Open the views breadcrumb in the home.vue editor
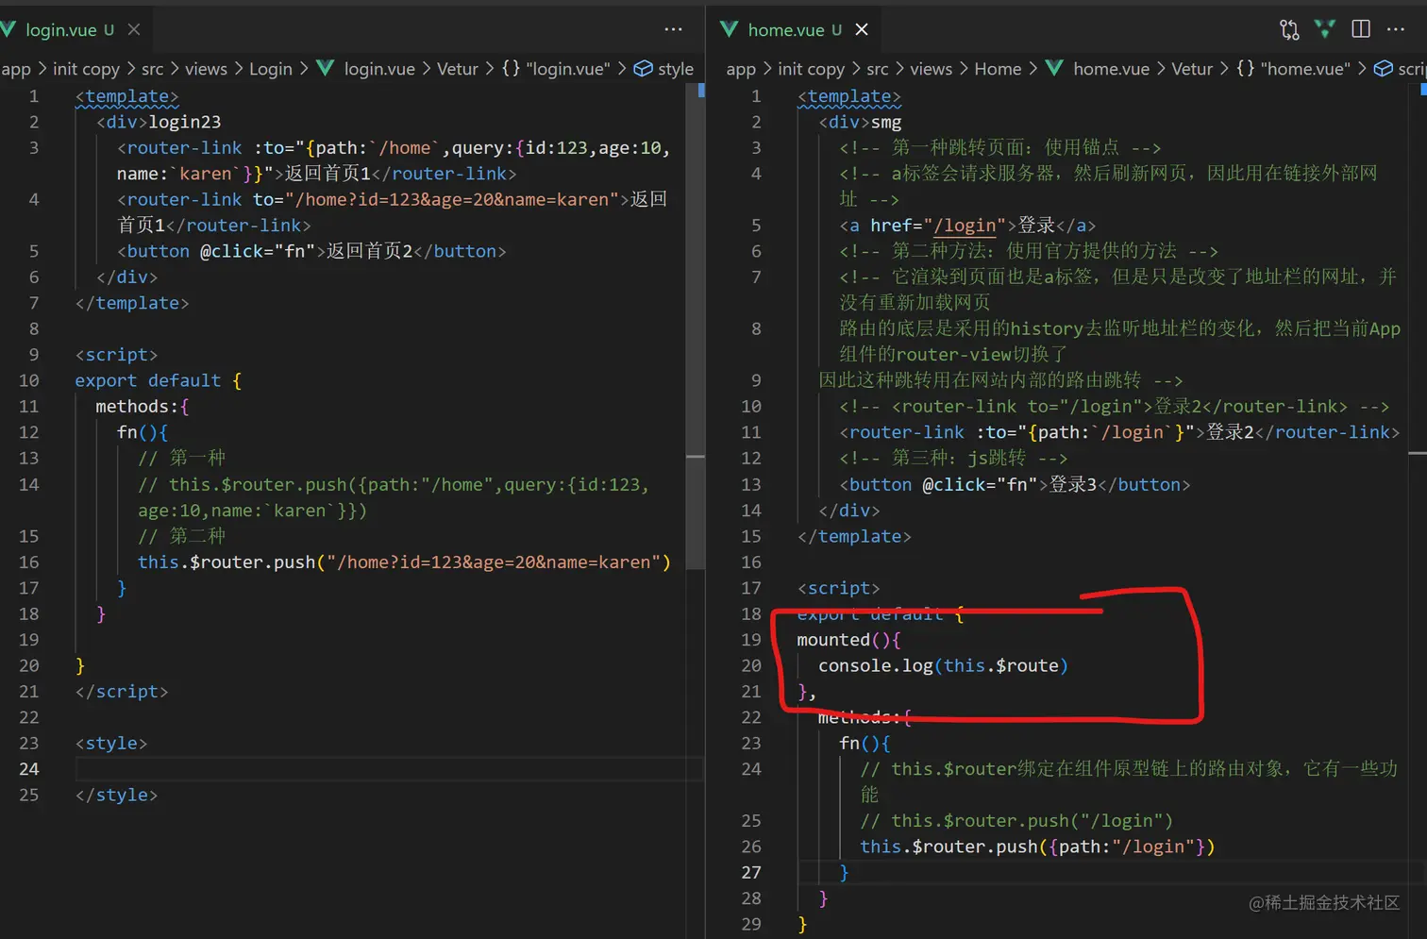This screenshot has width=1427, height=939. tap(931, 69)
